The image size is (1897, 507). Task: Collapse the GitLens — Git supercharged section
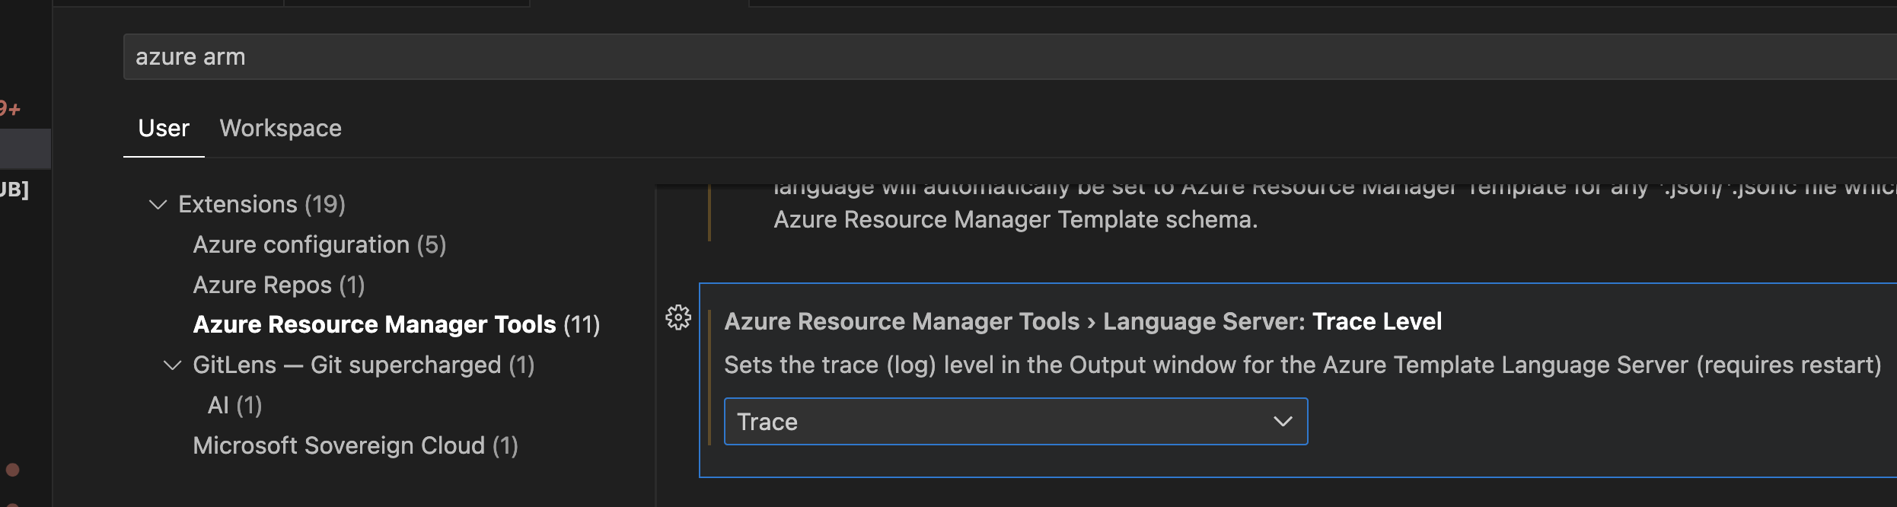pos(171,364)
